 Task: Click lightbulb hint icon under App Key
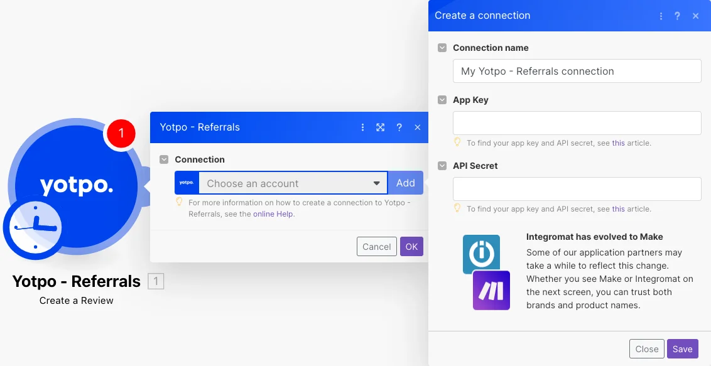pyautogui.click(x=457, y=142)
